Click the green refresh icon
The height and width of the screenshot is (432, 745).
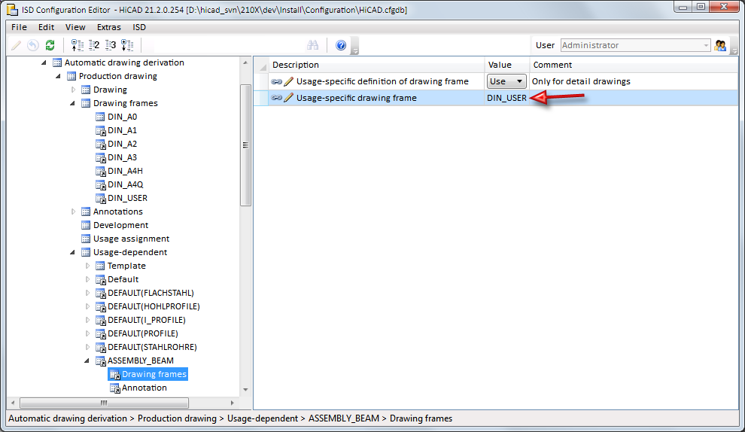[x=50, y=45]
